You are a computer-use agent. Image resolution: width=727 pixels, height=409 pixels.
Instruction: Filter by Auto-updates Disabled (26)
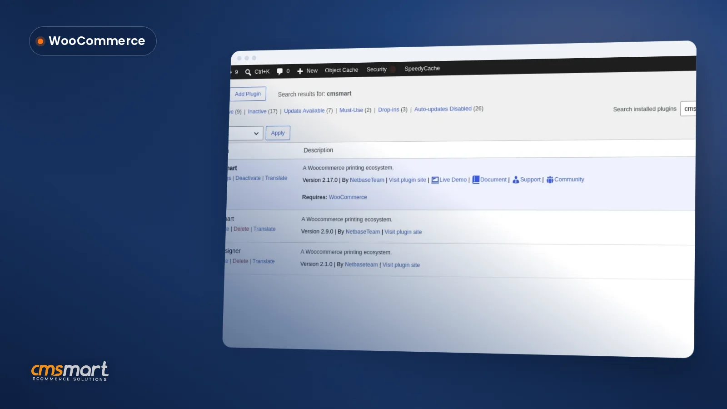point(449,109)
